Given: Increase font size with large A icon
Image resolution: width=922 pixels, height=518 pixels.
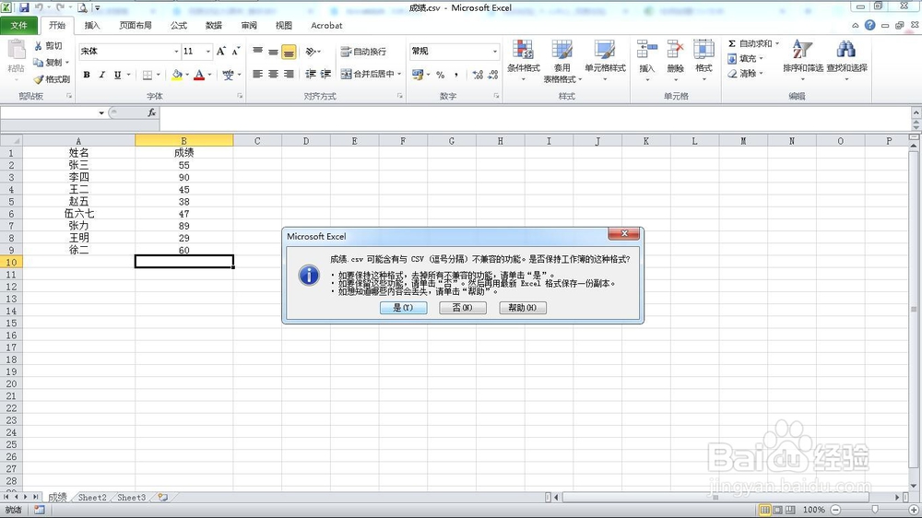Looking at the screenshot, I should point(221,51).
